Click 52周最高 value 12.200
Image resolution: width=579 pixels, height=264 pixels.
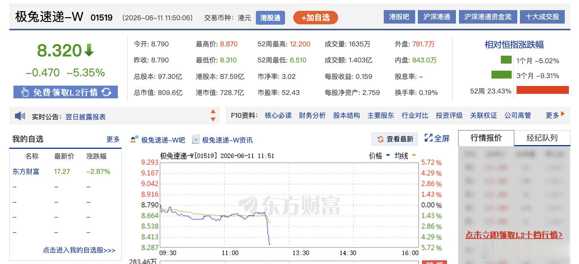tap(300, 44)
